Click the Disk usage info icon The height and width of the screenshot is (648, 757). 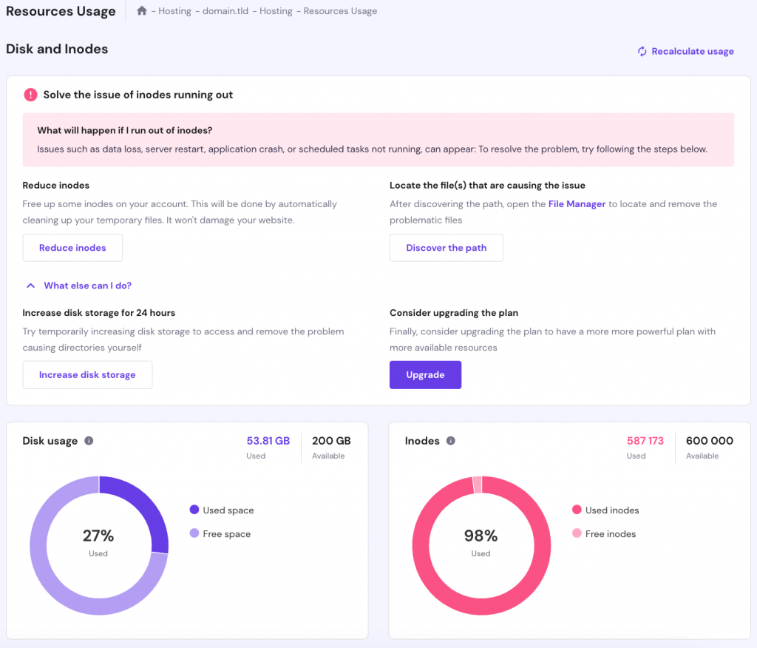pyautogui.click(x=89, y=441)
